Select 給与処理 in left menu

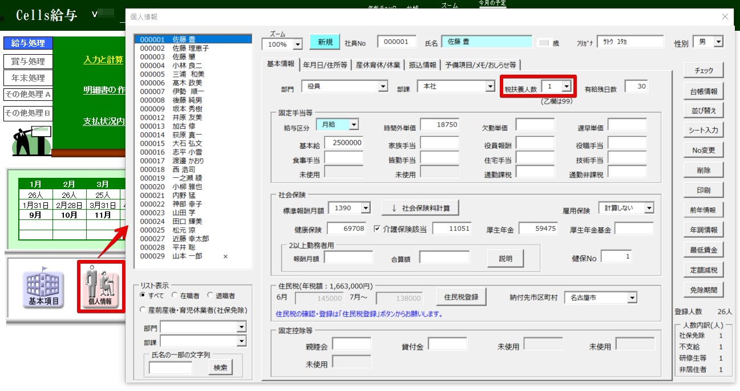tap(28, 43)
